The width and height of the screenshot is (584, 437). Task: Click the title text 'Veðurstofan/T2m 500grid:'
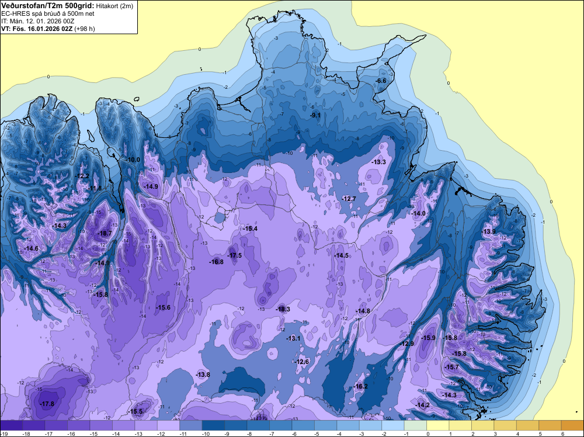click(47, 5)
